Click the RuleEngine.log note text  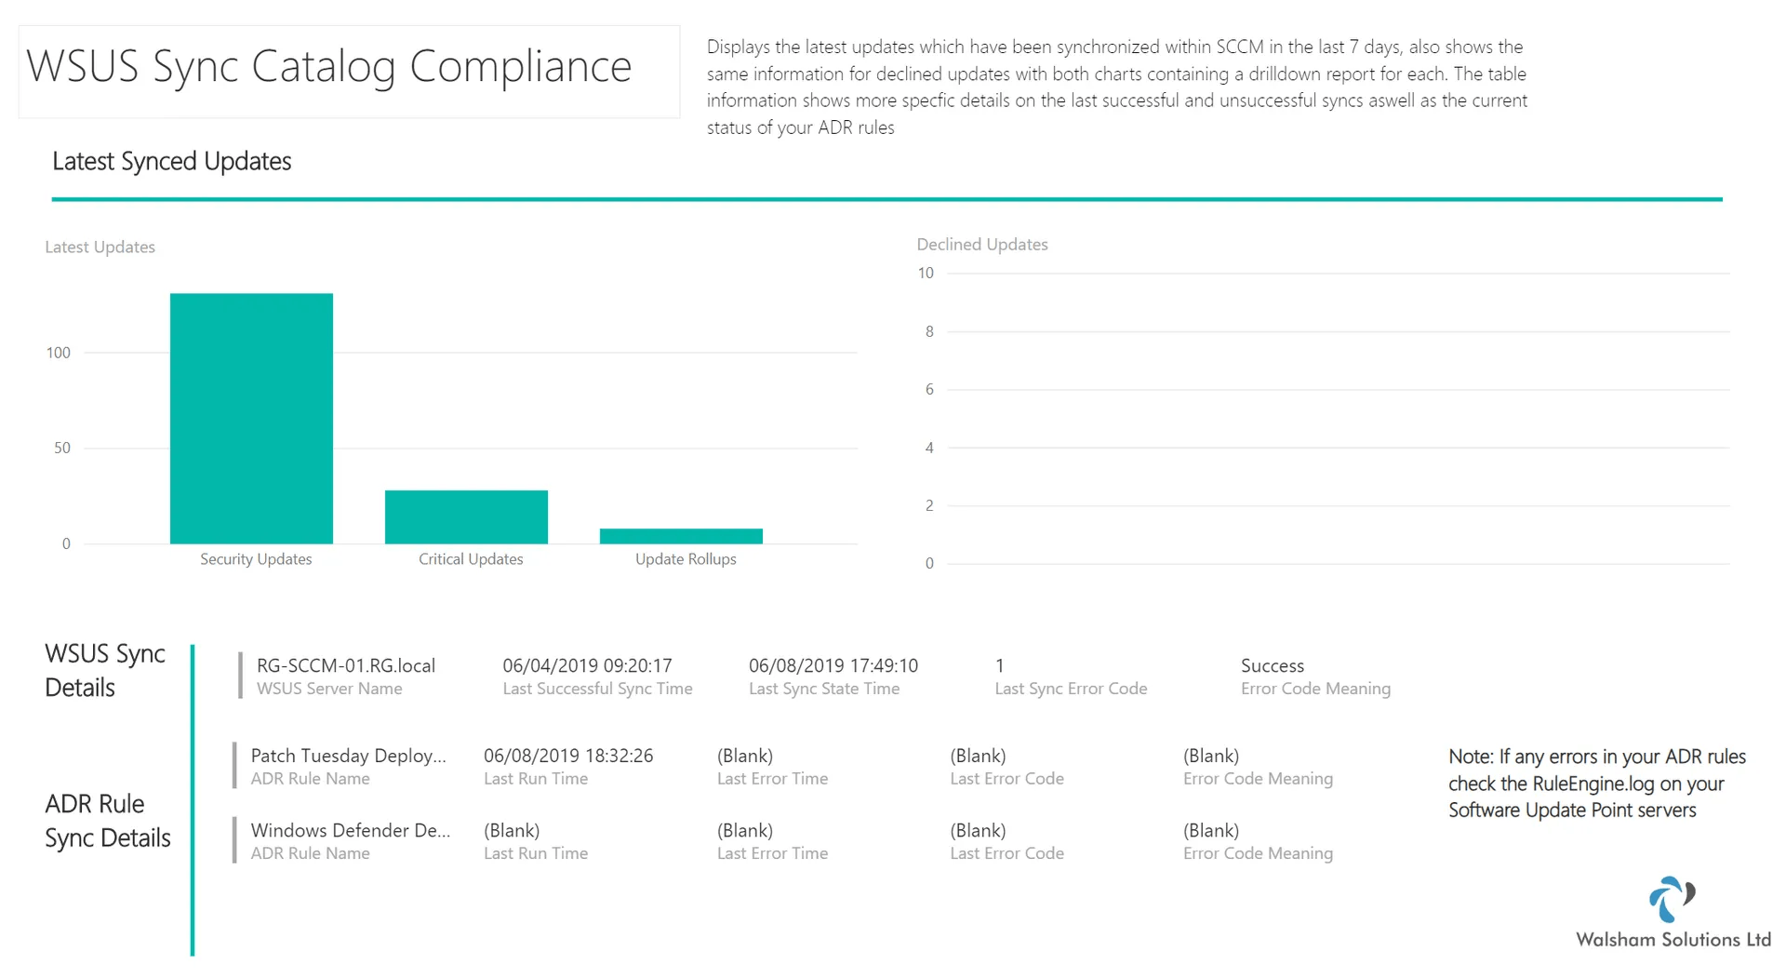1597,784
